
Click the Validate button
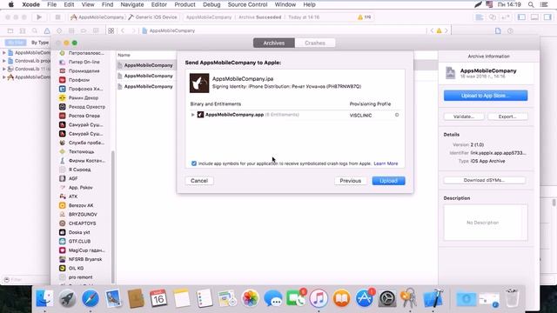pyautogui.click(x=464, y=117)
